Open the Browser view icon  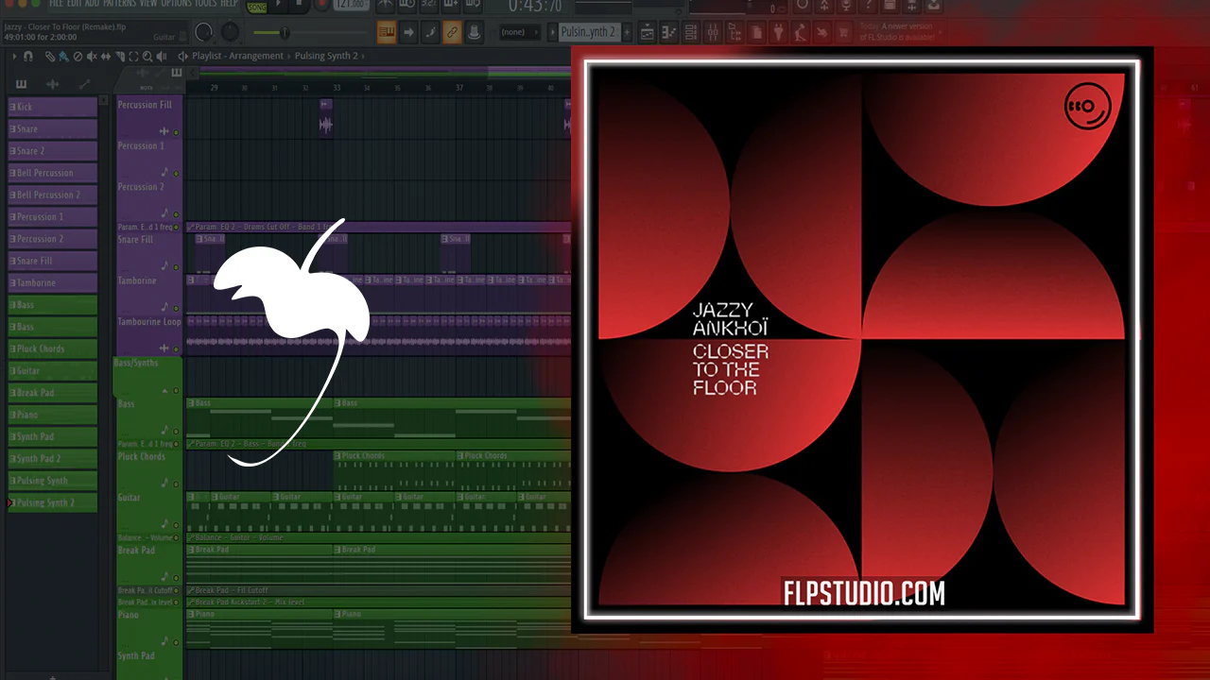coord(735,32)
